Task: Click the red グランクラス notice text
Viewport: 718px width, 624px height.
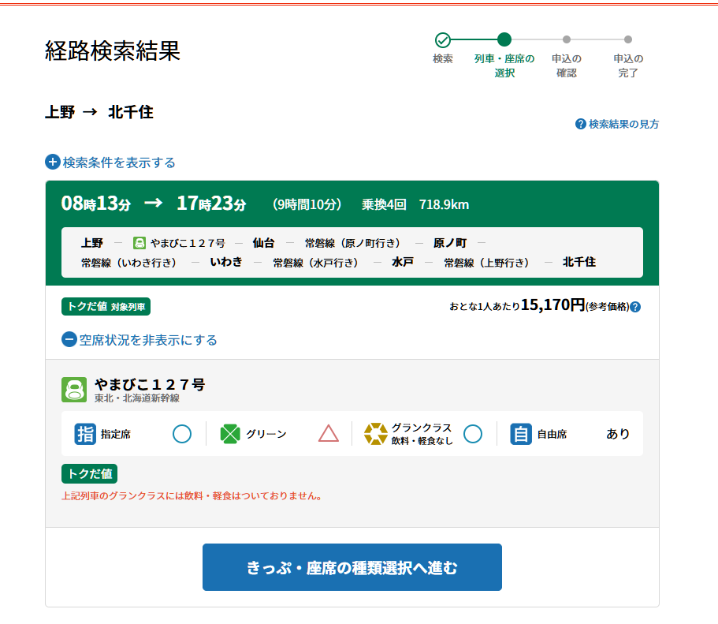Action: 192,495
